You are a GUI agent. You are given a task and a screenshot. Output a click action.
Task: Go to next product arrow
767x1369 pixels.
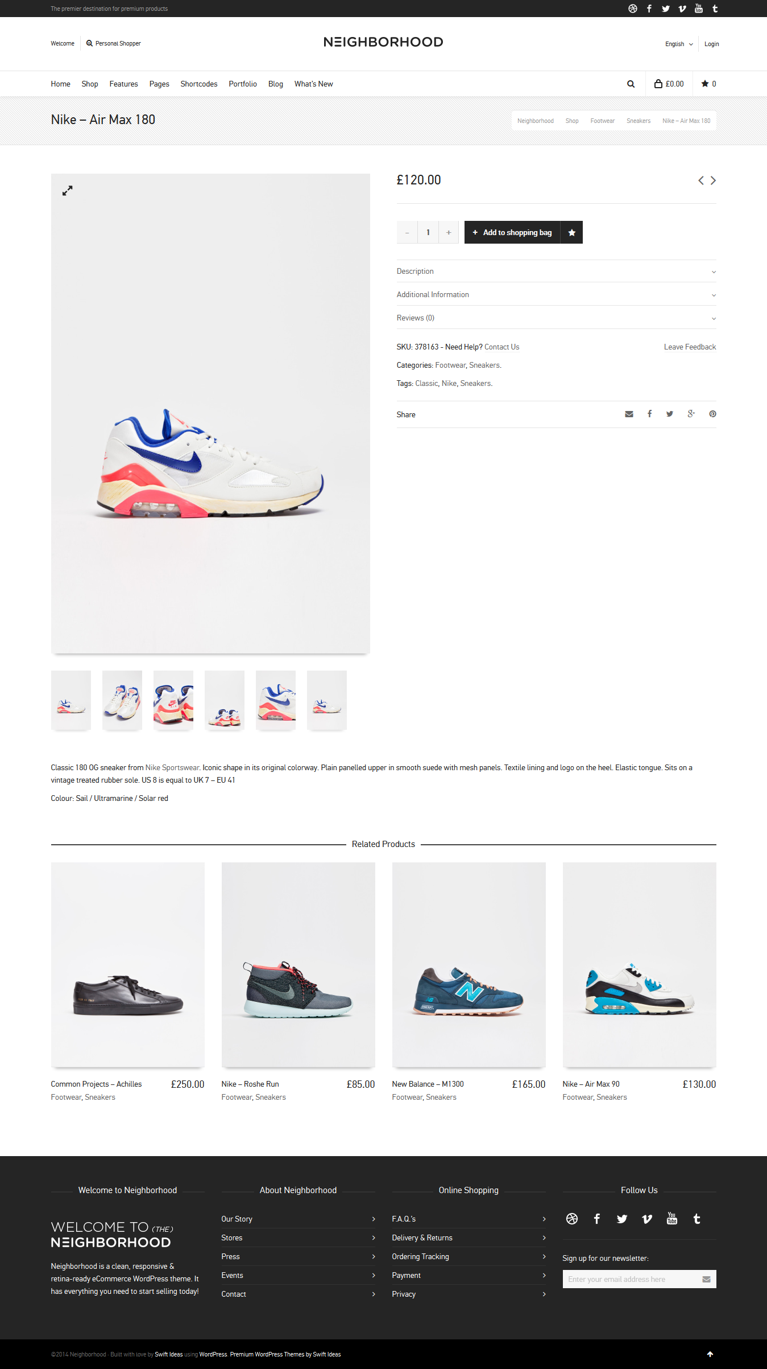pyautogui.click(x=713, y=180)
